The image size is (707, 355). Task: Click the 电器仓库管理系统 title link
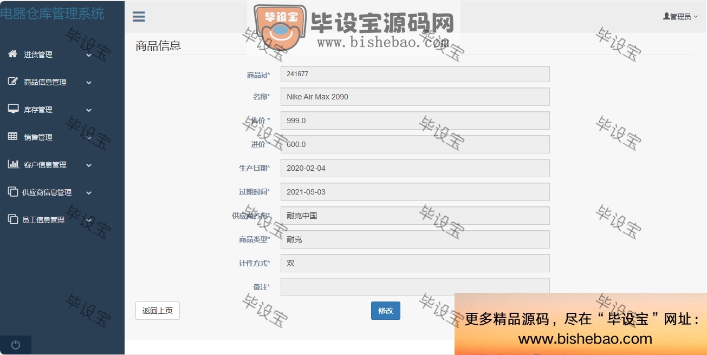[52, 14]
